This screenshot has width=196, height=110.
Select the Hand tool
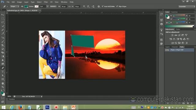(3, 83)
